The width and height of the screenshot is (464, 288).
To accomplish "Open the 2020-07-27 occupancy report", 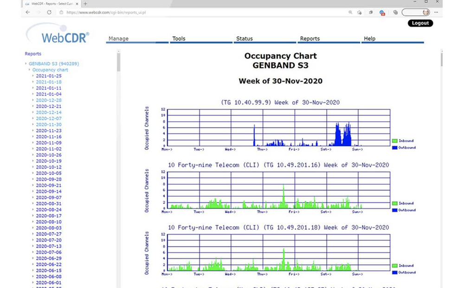I will tap(49, 234).
